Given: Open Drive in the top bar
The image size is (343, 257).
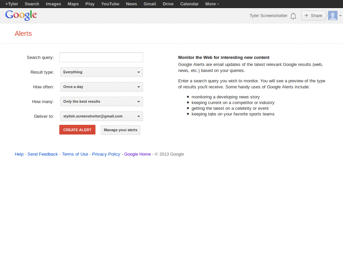Looking at the screenshot, I should coord(168,4).
